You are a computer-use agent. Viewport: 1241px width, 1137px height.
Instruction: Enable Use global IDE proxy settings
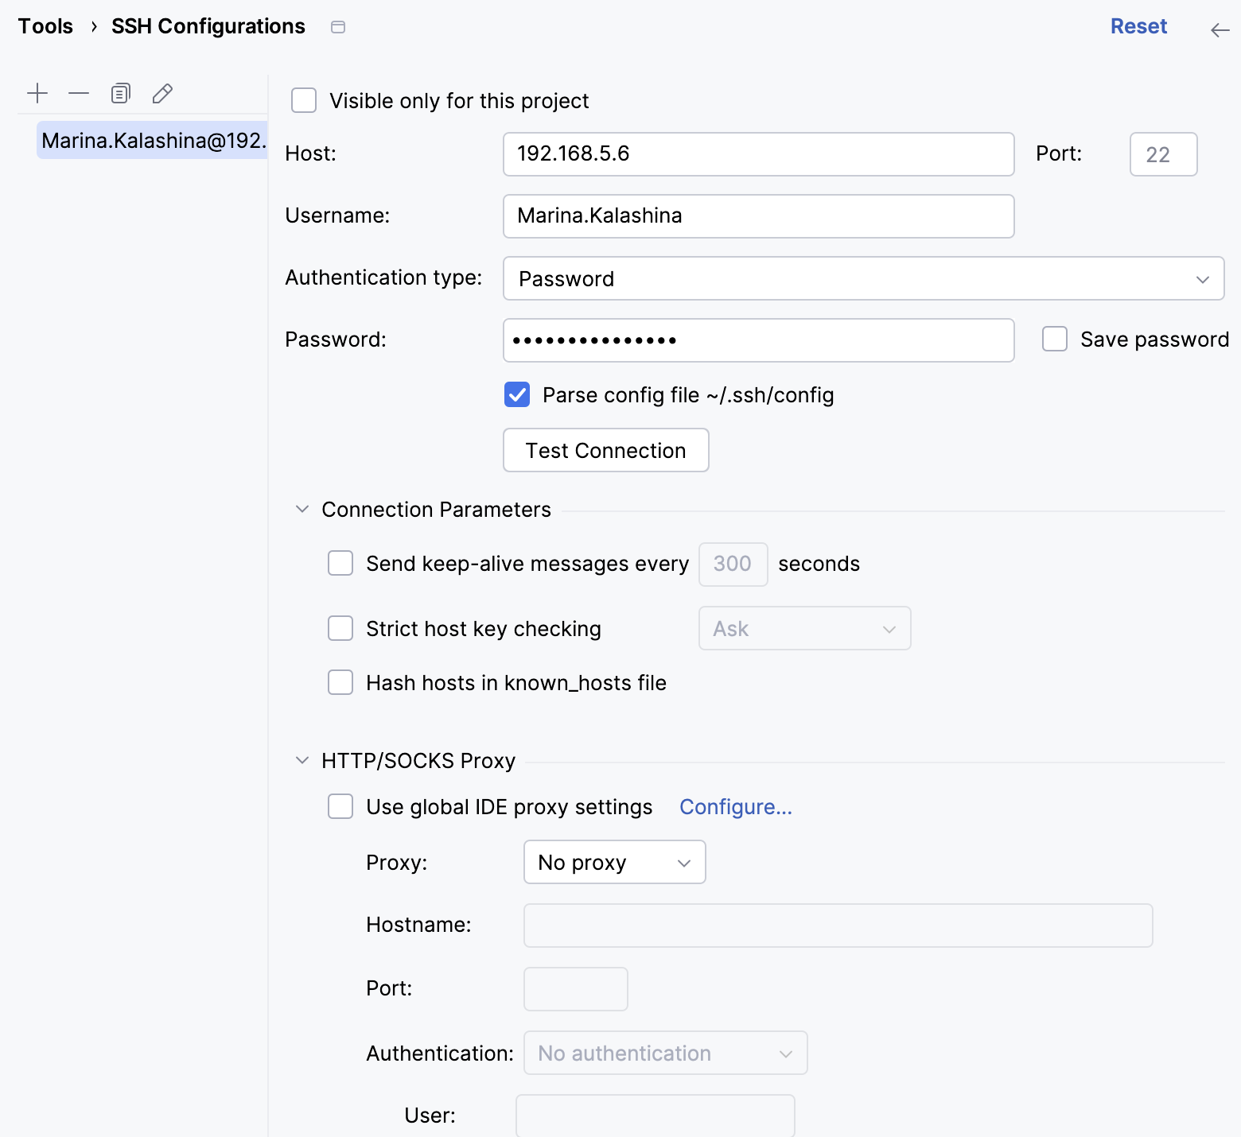coord(340,806)
